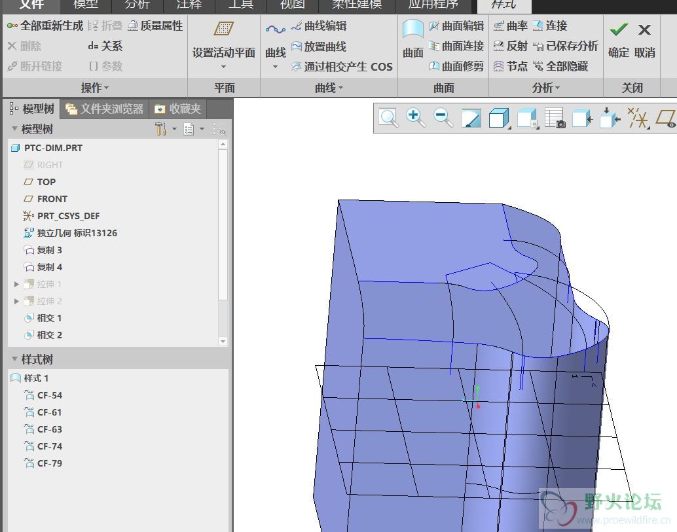Image resolution: width=677 pixels, height=532 pixels.
Task: Expand the 拉伸 1 tree node
Action: coord(17,284)
